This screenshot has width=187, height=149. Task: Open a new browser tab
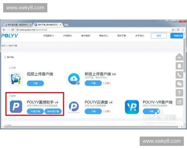pyautogui.click(x=66, y=25)
